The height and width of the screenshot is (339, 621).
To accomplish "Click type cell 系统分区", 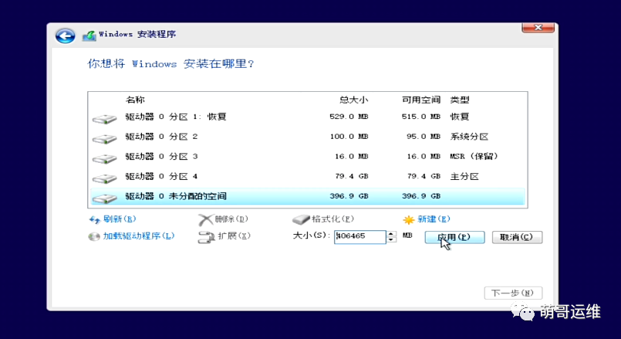I will tap(469, 137).
